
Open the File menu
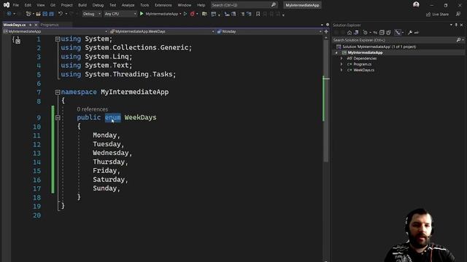pyautogui.click(x=16, y=5)
